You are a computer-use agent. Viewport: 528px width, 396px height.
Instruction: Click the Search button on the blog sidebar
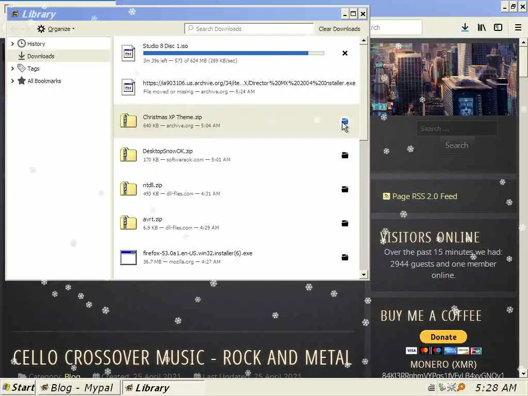click(457, 145)
